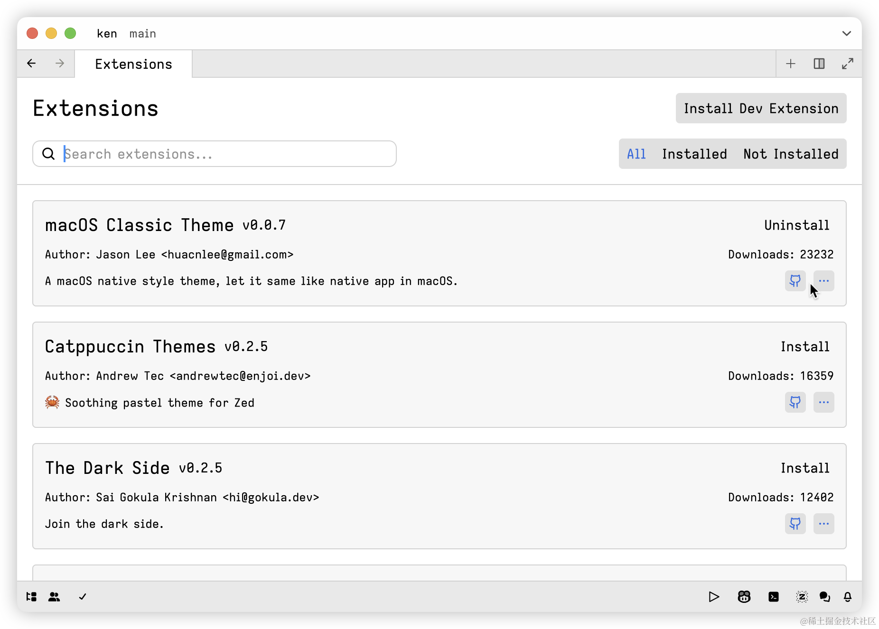Image resolution: width=879 pixels, height=629 pixels.
Task: Toggle the collaboration panel people icon
Action: click(54, 597)
